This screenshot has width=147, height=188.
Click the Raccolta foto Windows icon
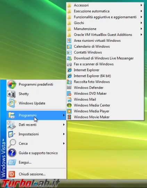click(69, 82)
